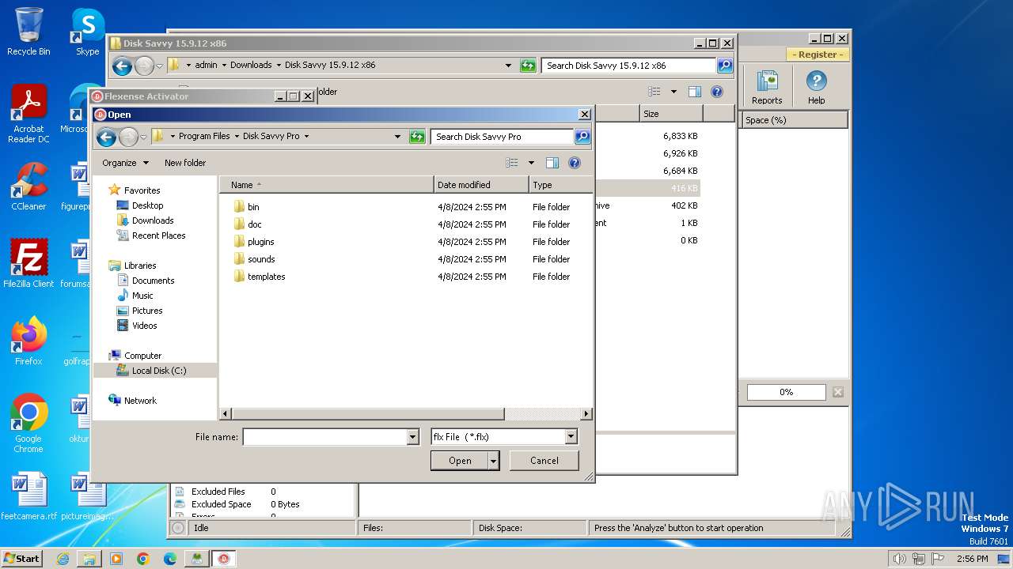The image size is (1013, 569).
Task: Click the Cancel button
Action: point(544,461)
